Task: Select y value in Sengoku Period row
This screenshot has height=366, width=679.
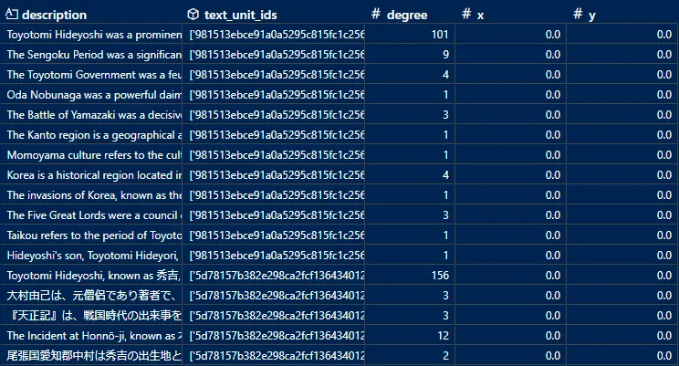Action: coord(663,55)
